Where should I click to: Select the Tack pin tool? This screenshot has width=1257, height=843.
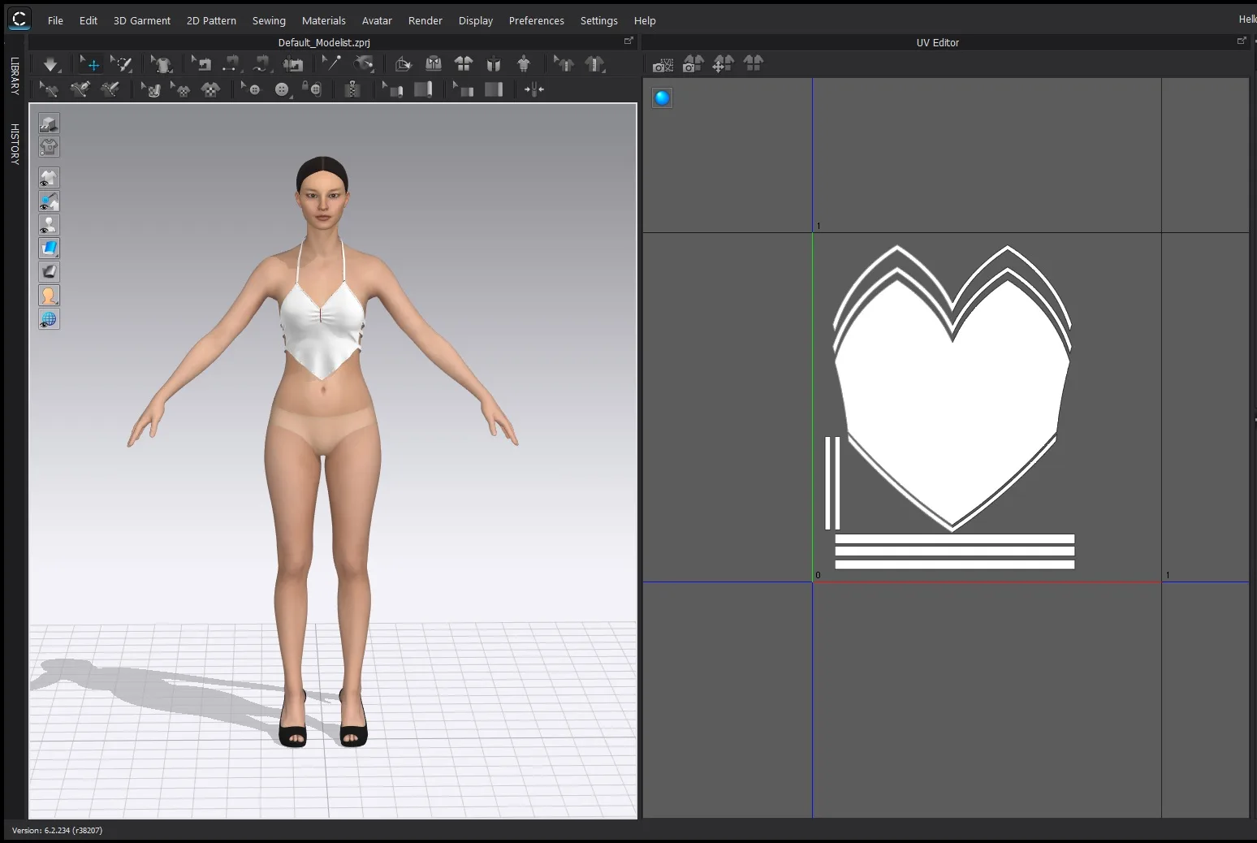(x=331, y=64)
